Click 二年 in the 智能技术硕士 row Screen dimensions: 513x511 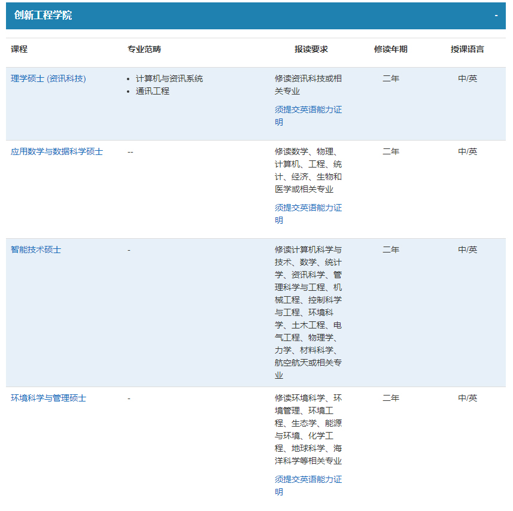coord(391,250)
